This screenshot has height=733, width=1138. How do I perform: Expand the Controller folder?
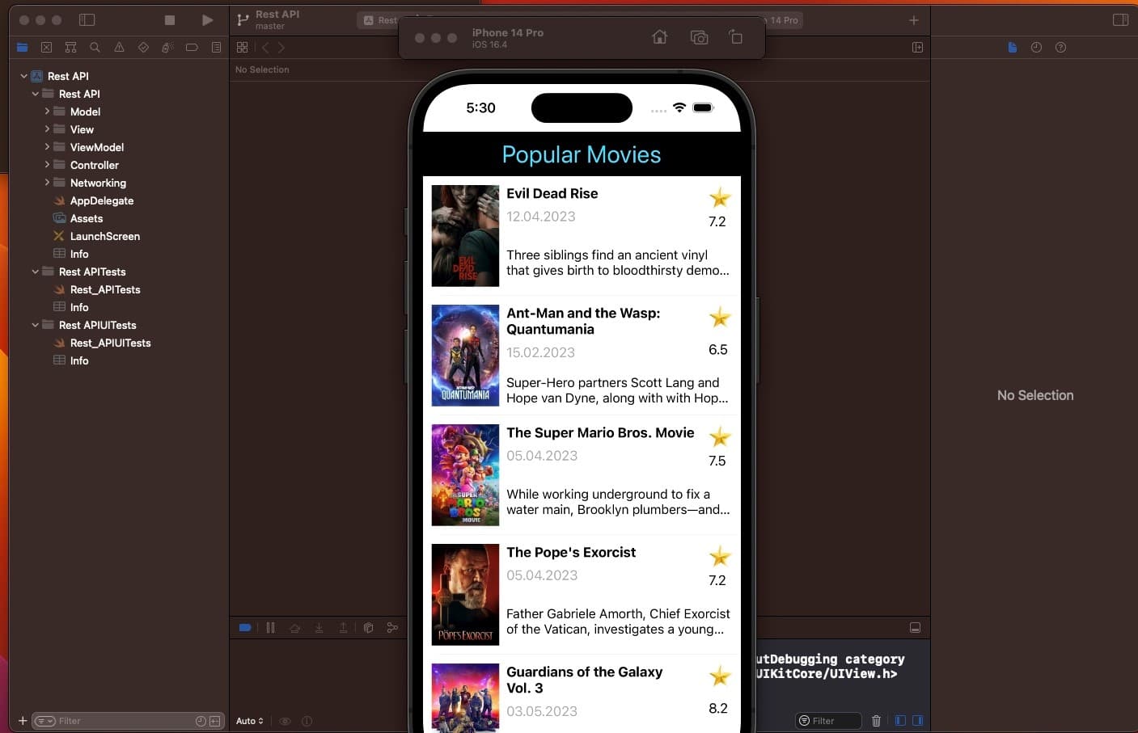(47, 165)
